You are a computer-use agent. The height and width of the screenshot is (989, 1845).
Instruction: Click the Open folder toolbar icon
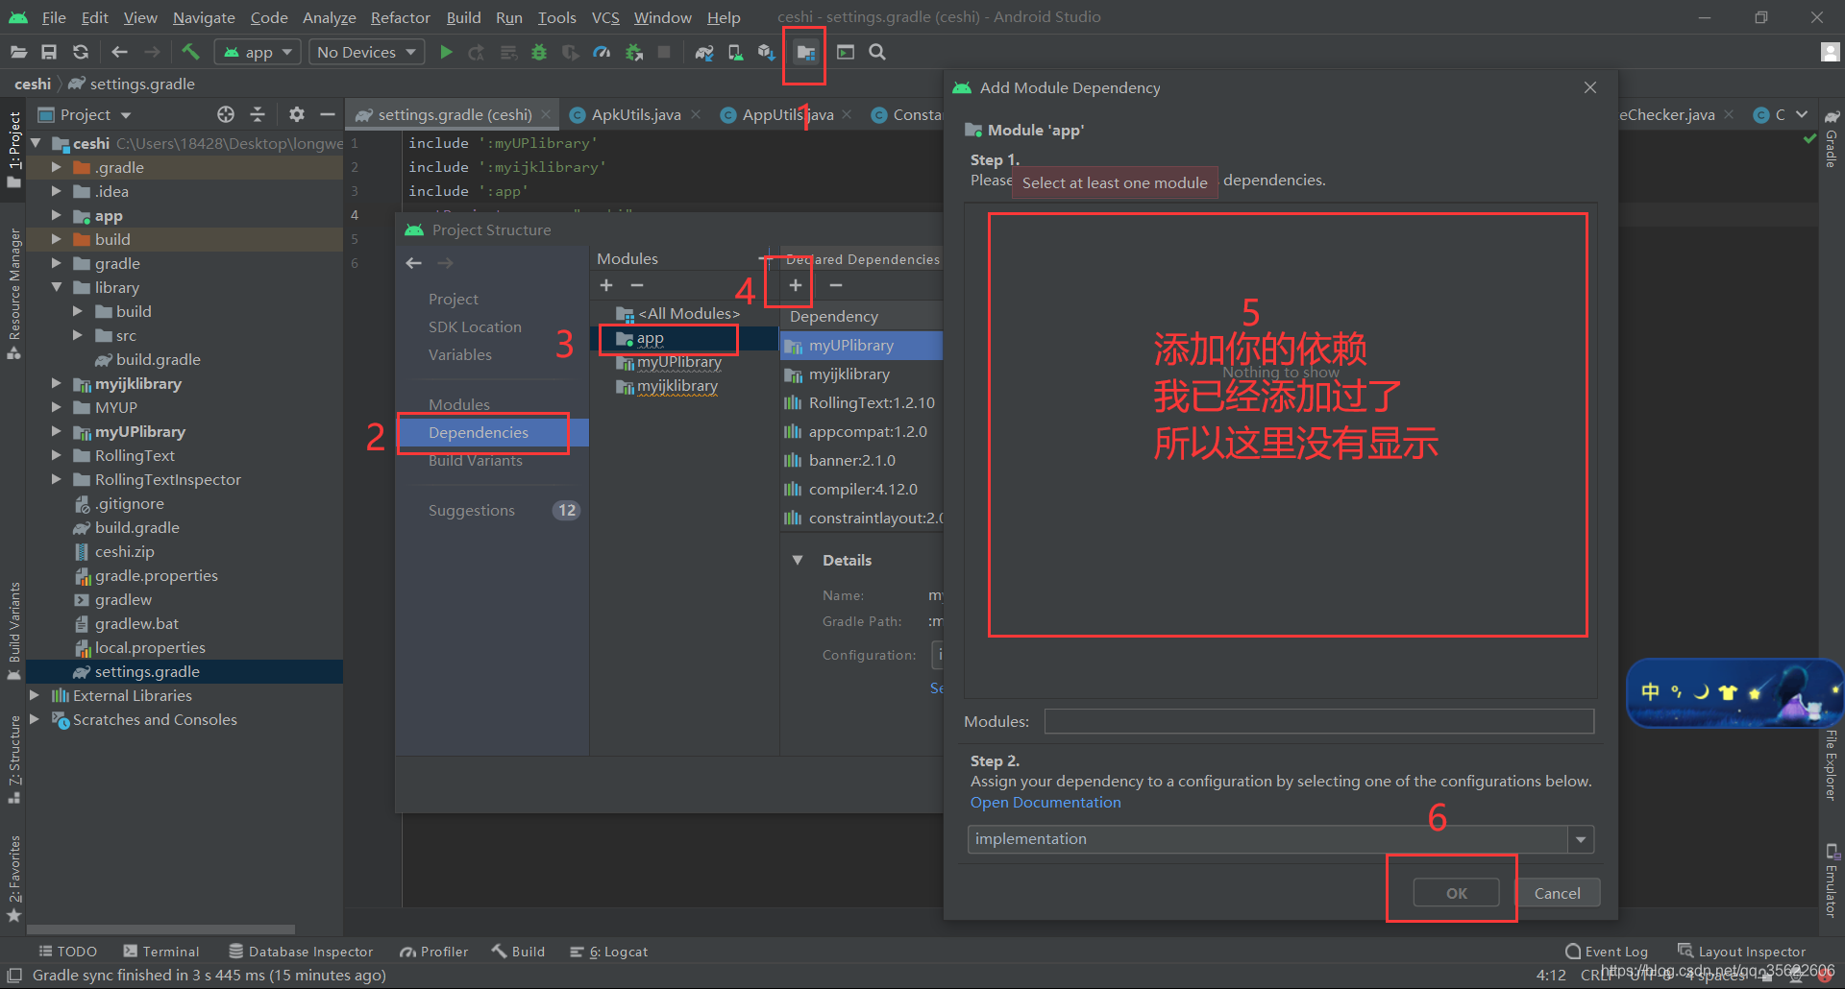[18, 53]
